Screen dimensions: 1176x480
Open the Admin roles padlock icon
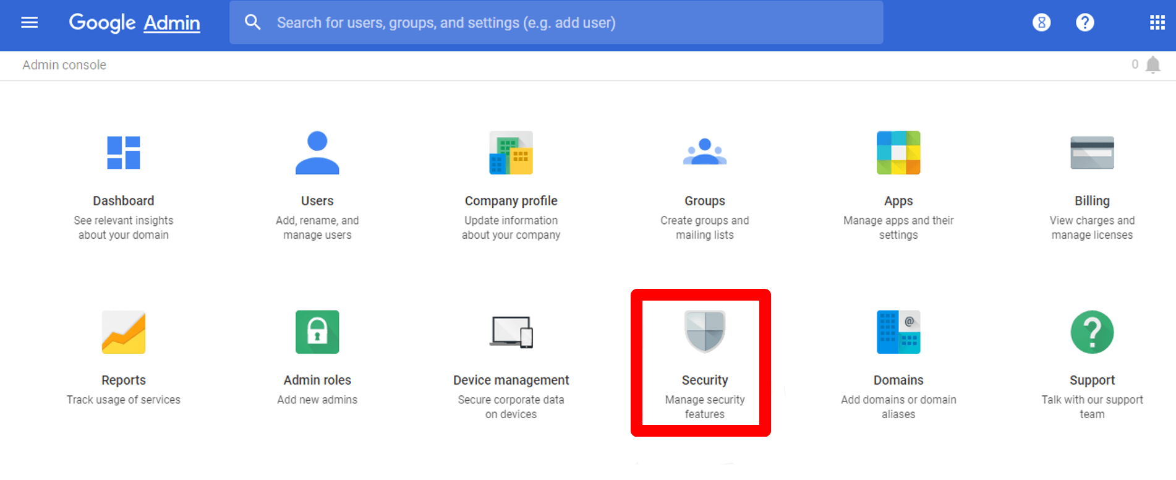(x=317, y=332)
